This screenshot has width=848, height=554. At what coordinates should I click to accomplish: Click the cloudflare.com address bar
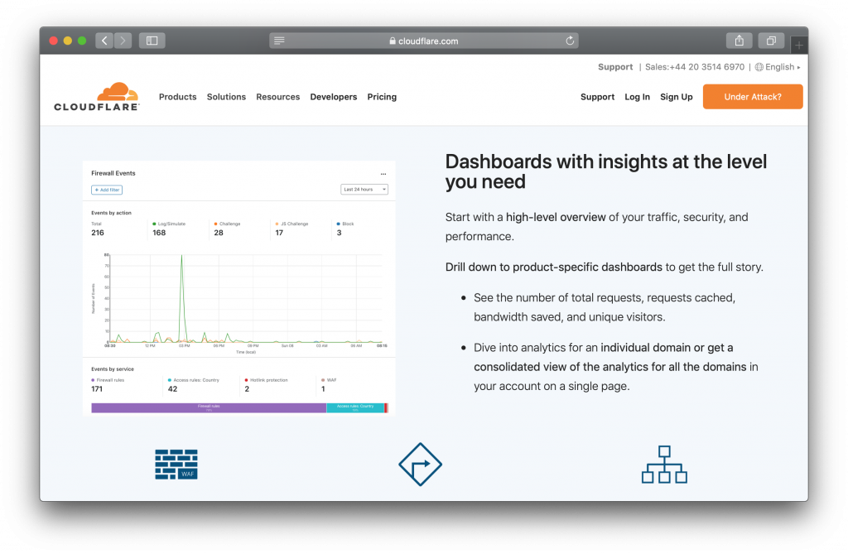pos(424,41)
